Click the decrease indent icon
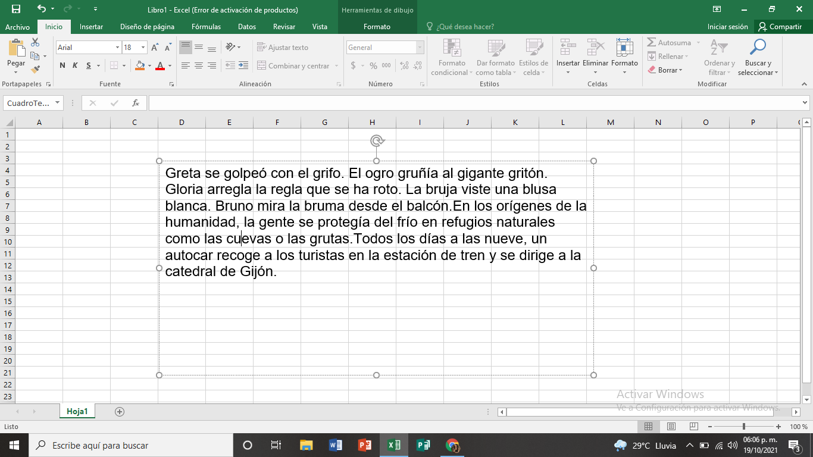This screenshot has height=457, width=813. [x=230, y=65]
